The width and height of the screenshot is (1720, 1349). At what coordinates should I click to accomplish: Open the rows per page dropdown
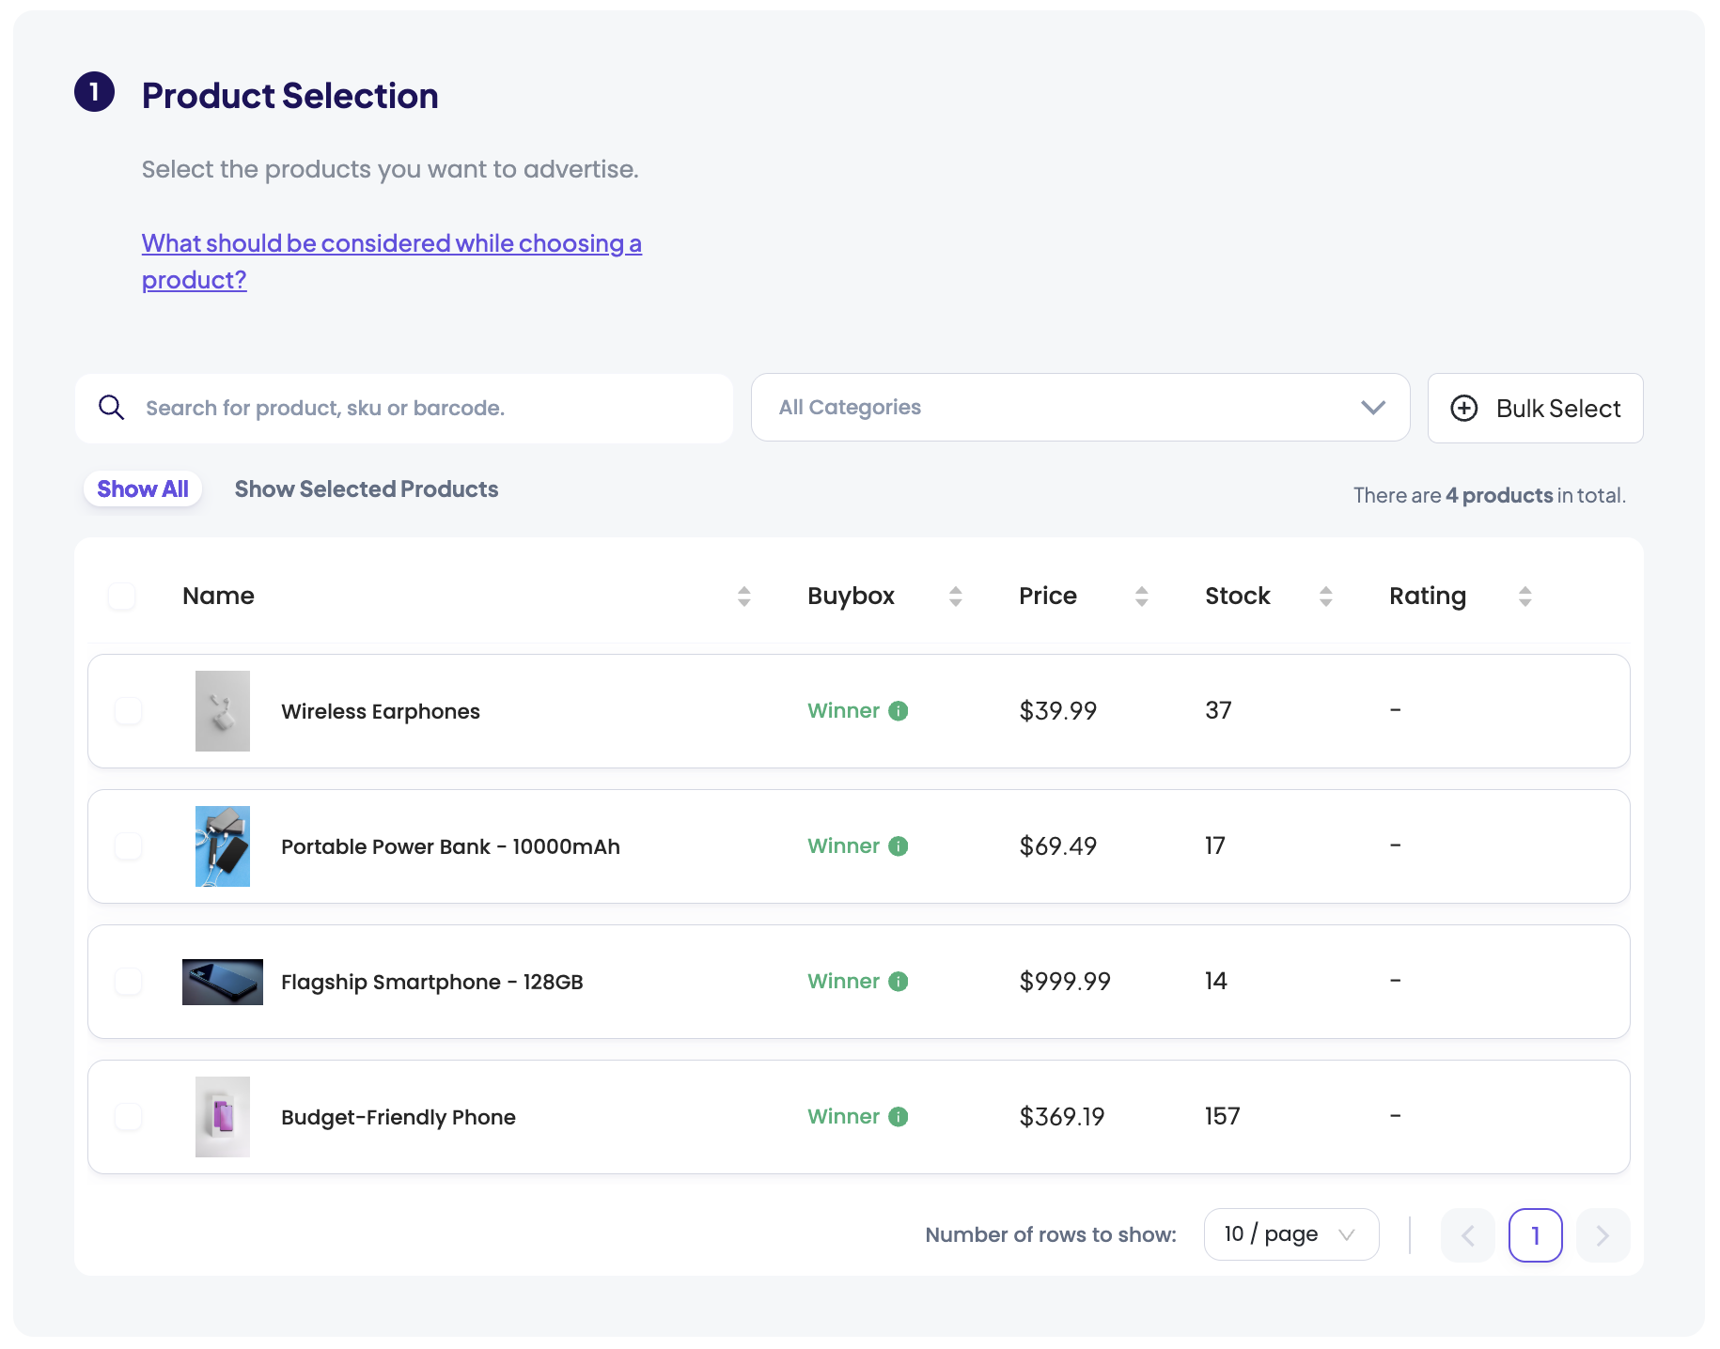pos(1290,1234)
